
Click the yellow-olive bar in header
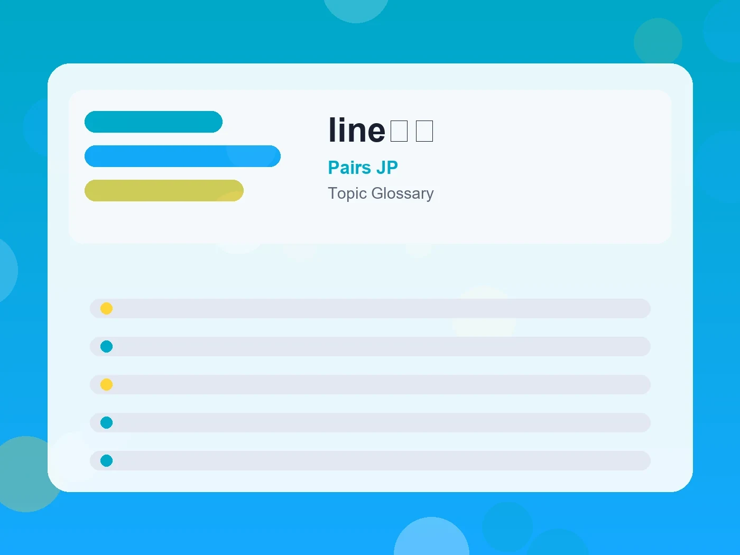pyautogui.click(x=164, y=190)
